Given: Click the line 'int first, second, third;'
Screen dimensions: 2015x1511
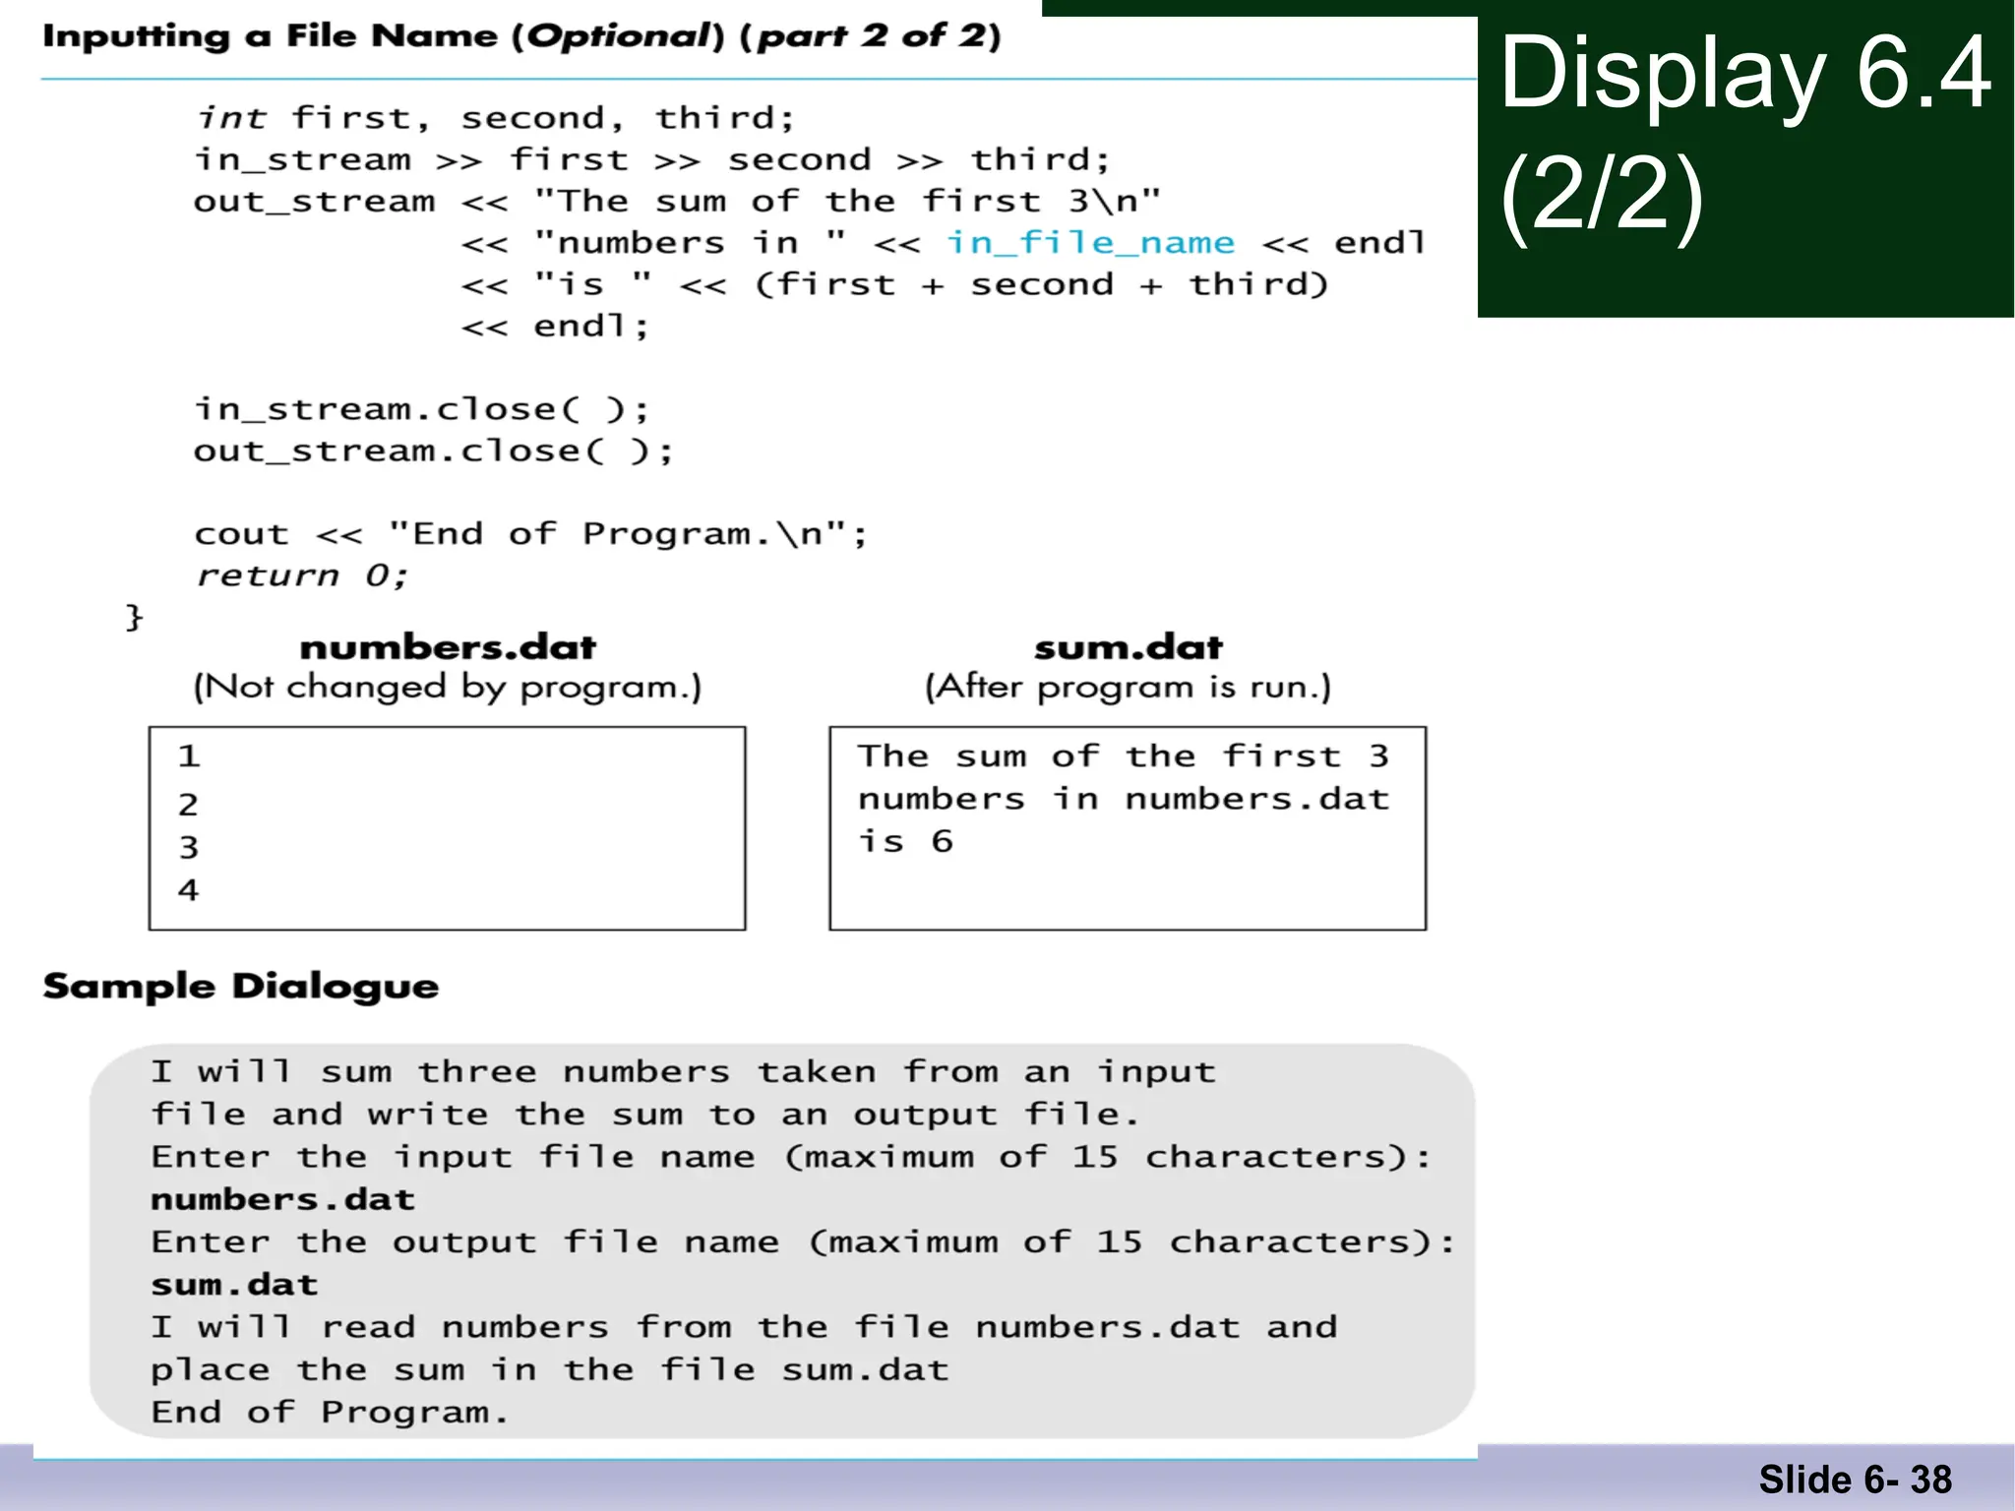Looking at the screenshot, I should 495,118.
